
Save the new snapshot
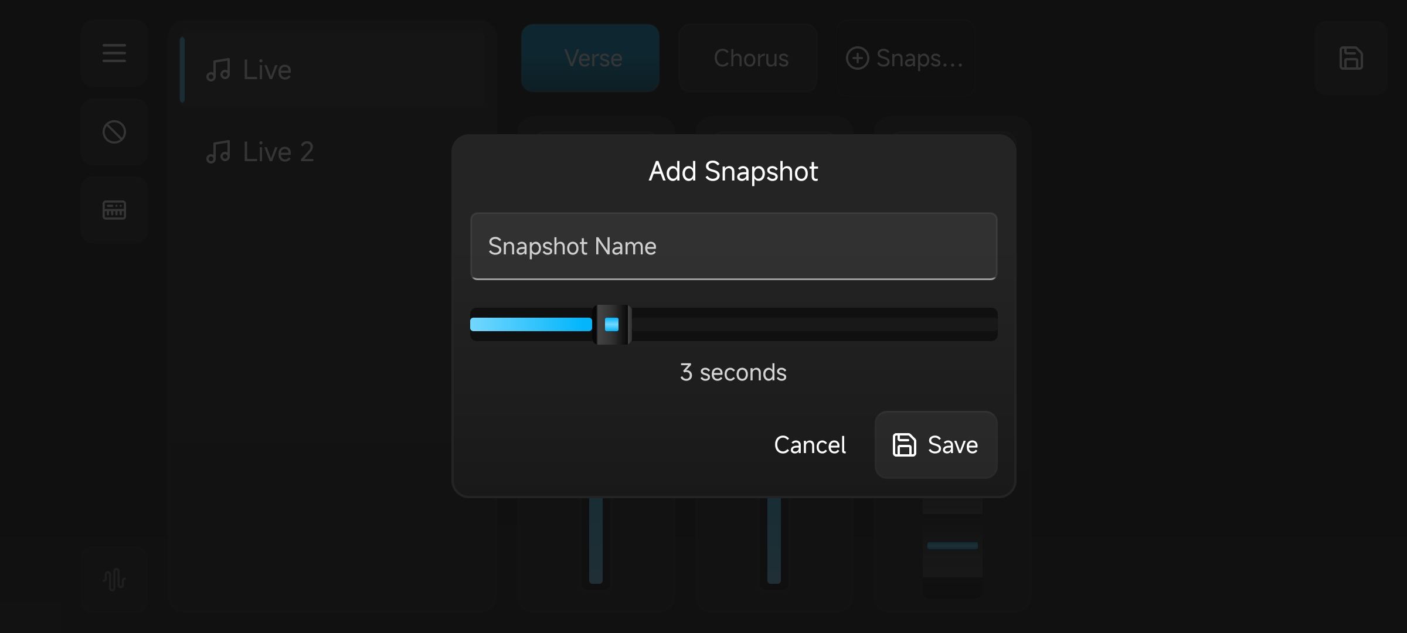pos(936,445)
